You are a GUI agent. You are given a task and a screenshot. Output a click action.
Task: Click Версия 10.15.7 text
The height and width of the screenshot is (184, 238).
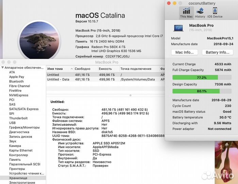coord(87,21)
